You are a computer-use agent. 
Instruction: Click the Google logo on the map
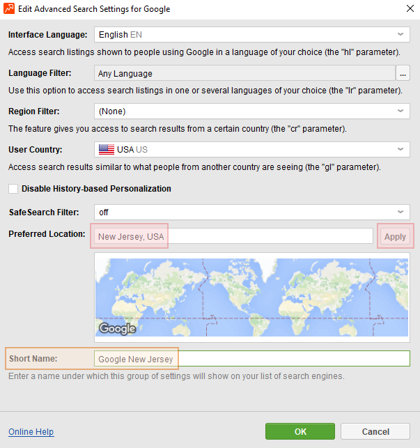coord(118,329)
